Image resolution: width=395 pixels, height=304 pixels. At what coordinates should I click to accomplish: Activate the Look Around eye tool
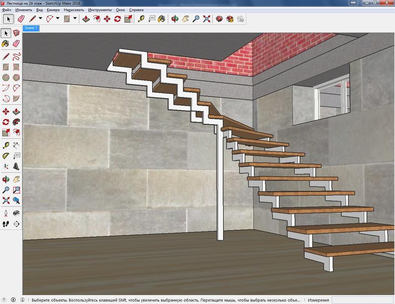(x=16, y=213)
